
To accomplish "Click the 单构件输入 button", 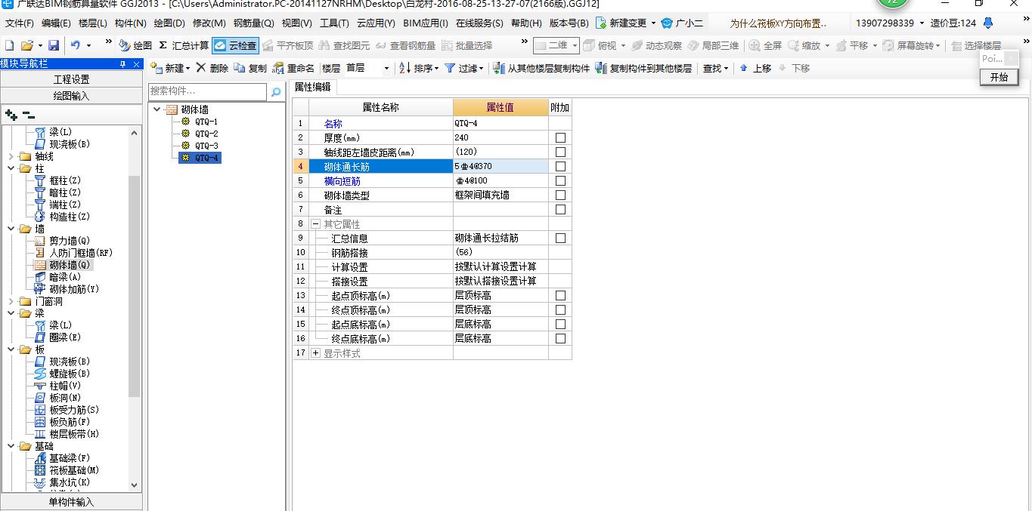I will pyautogui.click(x=71, y=502).
